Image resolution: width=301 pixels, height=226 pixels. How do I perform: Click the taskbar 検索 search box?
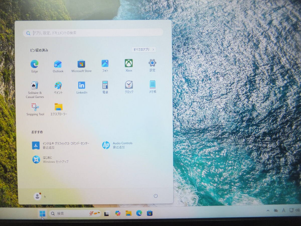click(x=75, y=213)
